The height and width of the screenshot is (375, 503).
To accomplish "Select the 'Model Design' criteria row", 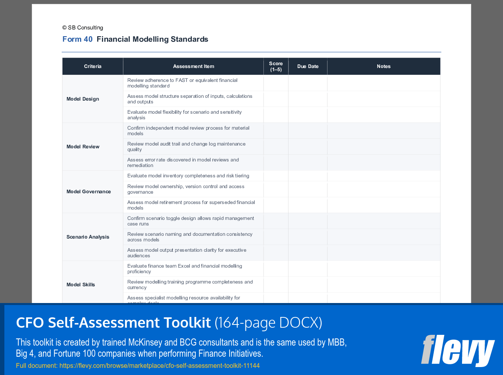I will (82, 99).
